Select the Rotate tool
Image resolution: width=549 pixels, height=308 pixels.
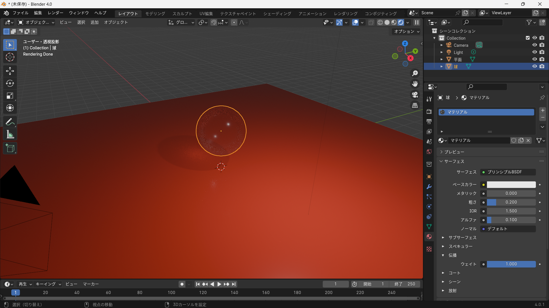click(x=10, y=83)
